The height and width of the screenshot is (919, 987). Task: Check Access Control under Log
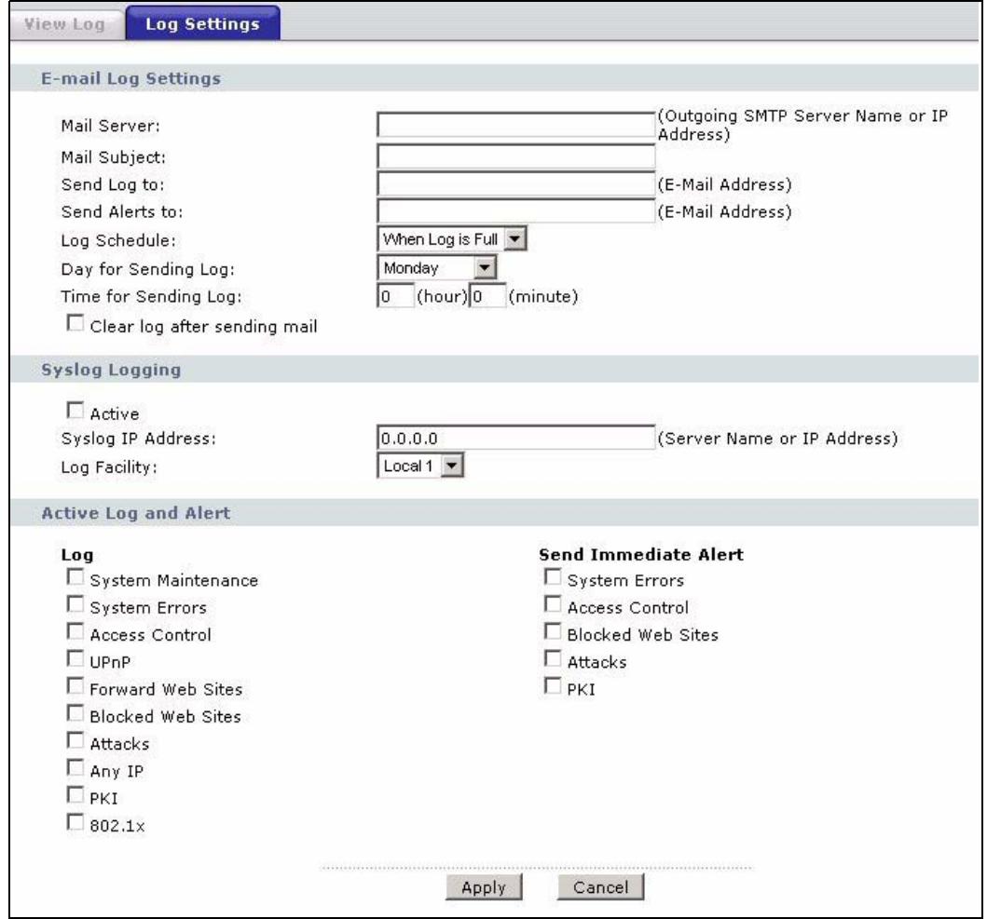[75, 631]
